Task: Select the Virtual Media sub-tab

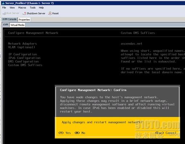Action: 17,25
